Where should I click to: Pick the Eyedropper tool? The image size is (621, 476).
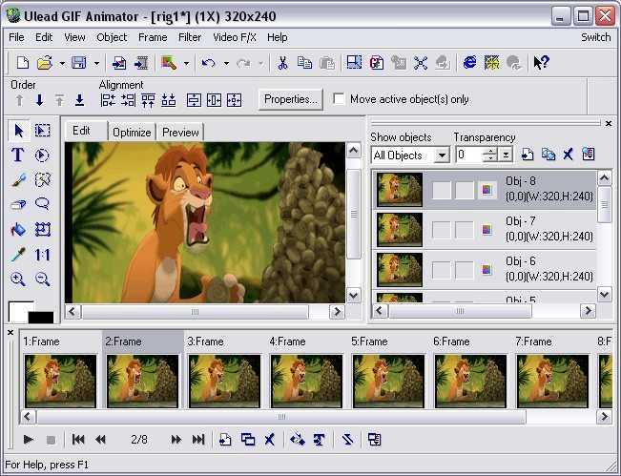pos(18,255)
